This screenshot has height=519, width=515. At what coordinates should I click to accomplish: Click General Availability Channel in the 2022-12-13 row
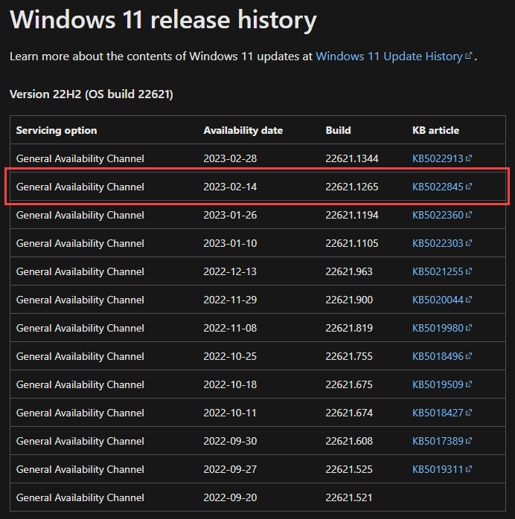tap(80, 271)
